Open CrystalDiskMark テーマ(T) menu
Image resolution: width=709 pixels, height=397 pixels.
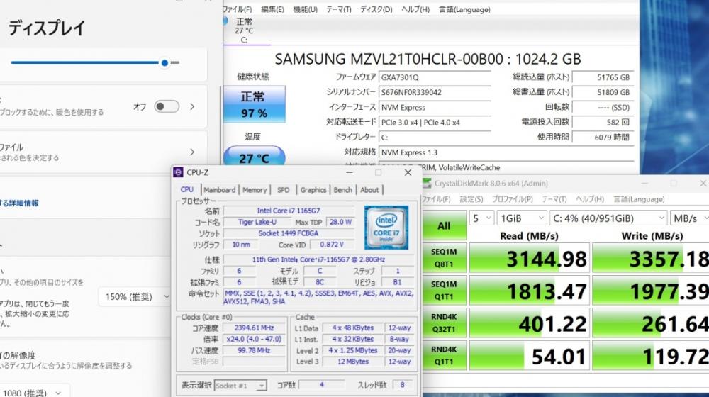tap(554, 199)
